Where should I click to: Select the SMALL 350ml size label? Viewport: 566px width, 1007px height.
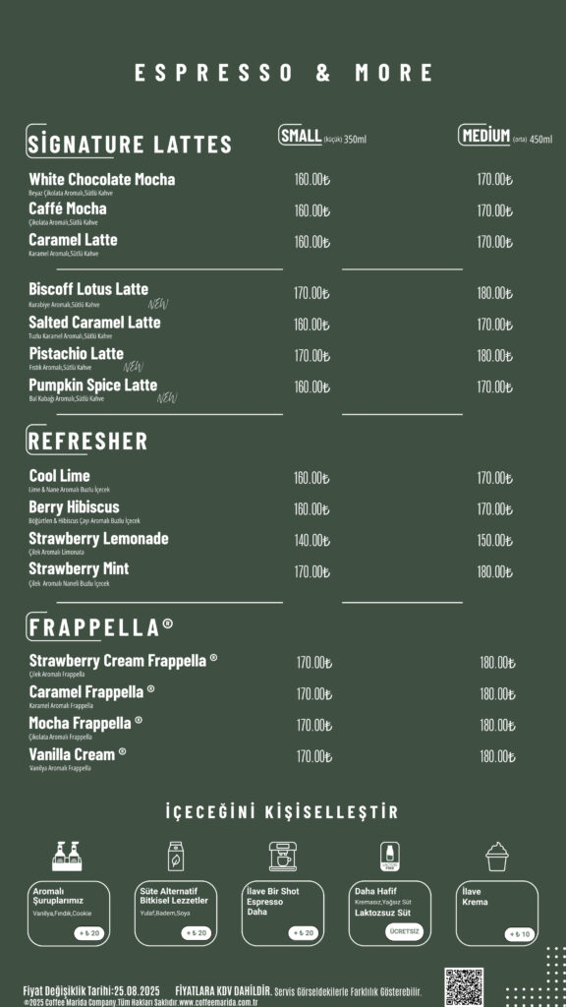click(x=322, y=137)
